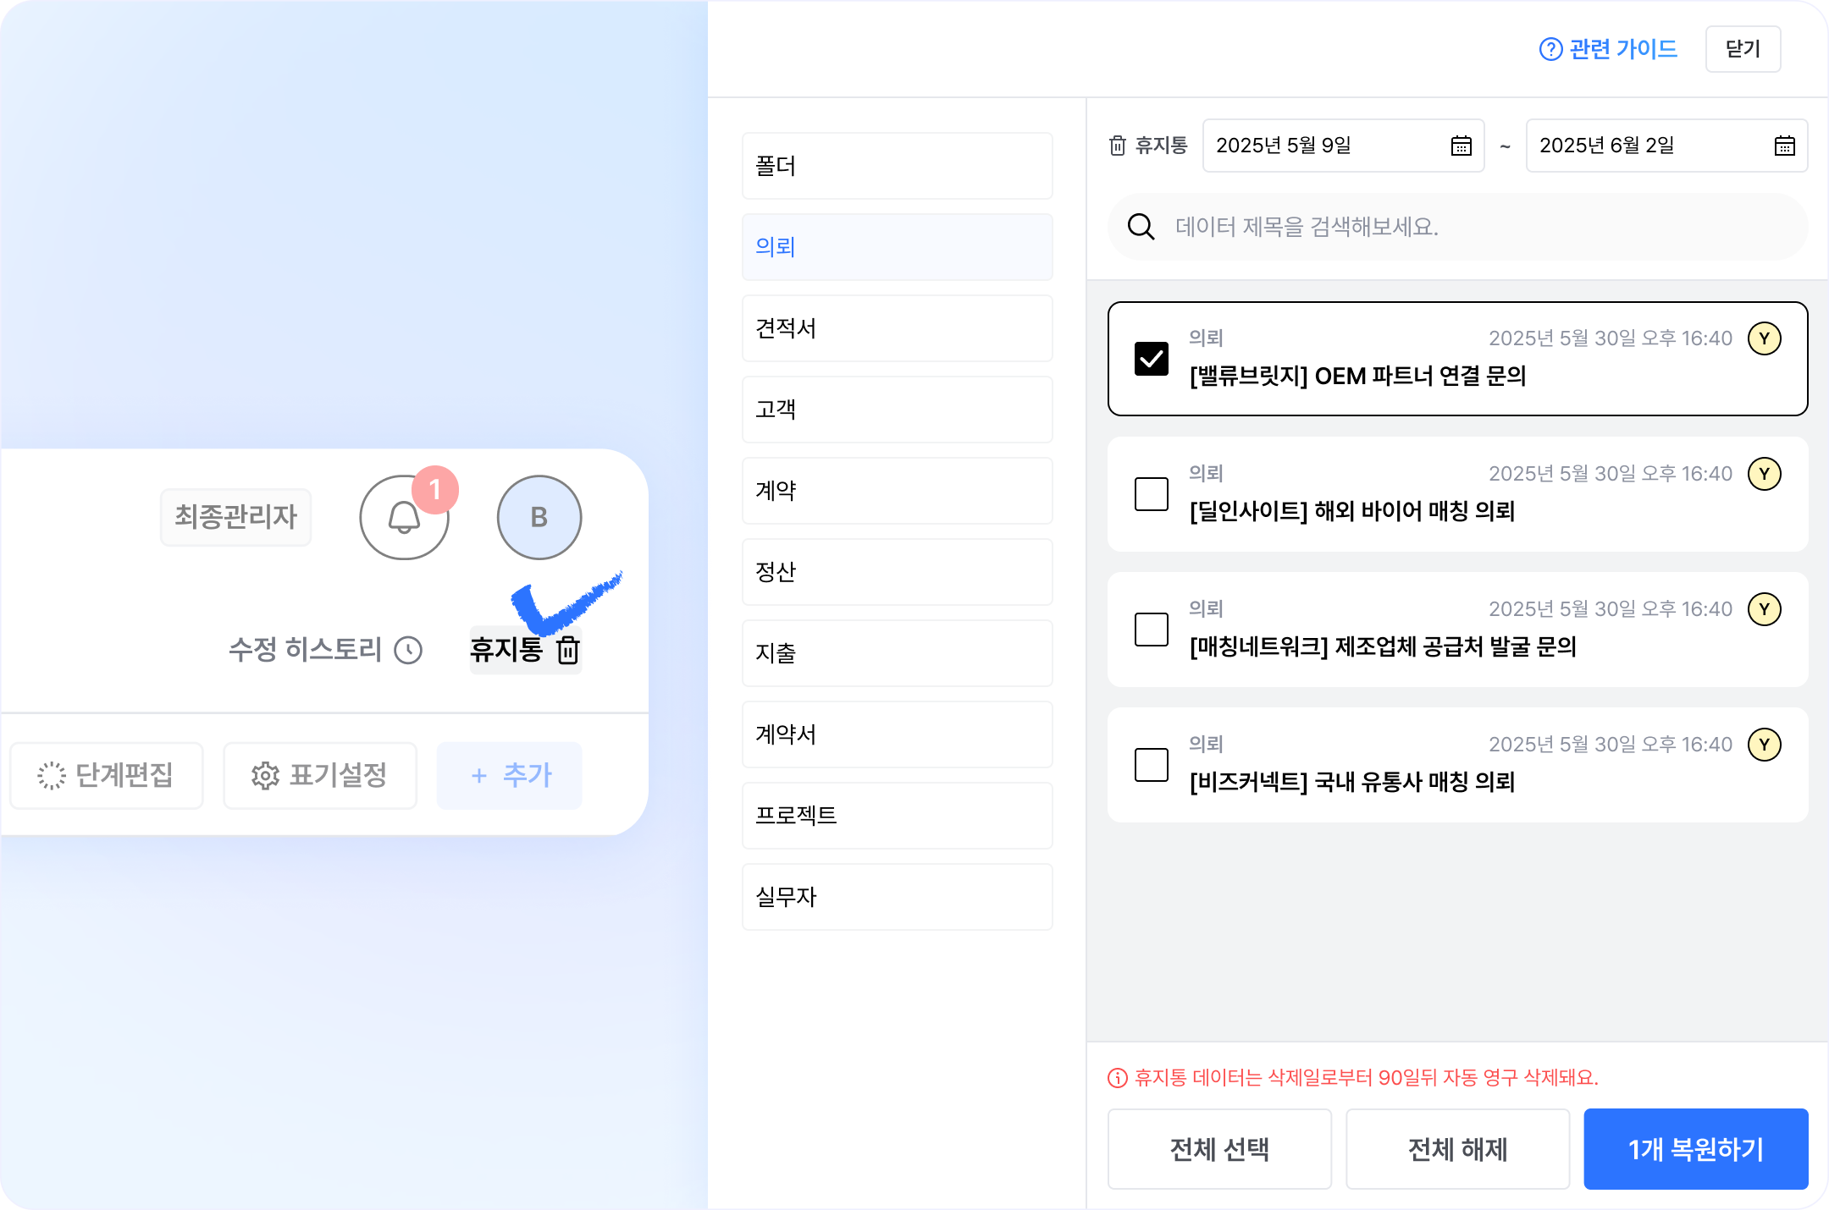The height and width of the screenshot is (1210, 1829).
Task: Open 휴지통 trash can icon
Action: point(568,650)
